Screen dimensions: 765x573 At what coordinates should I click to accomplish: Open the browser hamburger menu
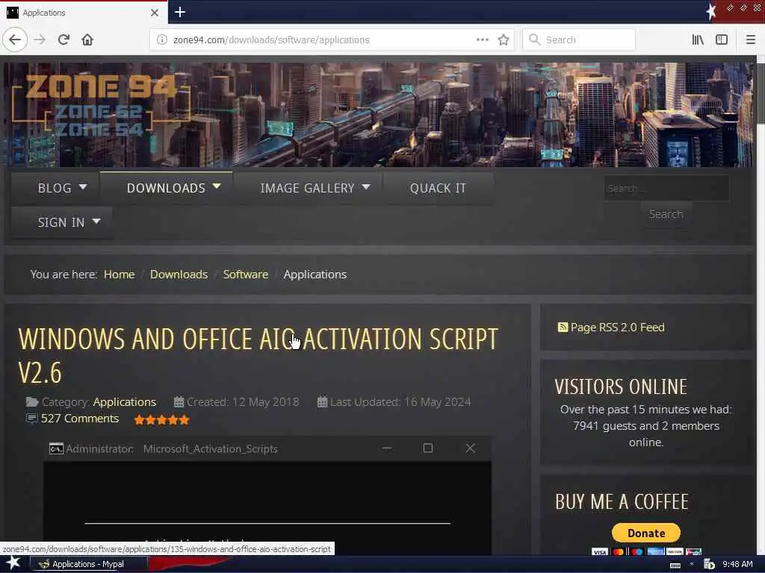(750, 40)
